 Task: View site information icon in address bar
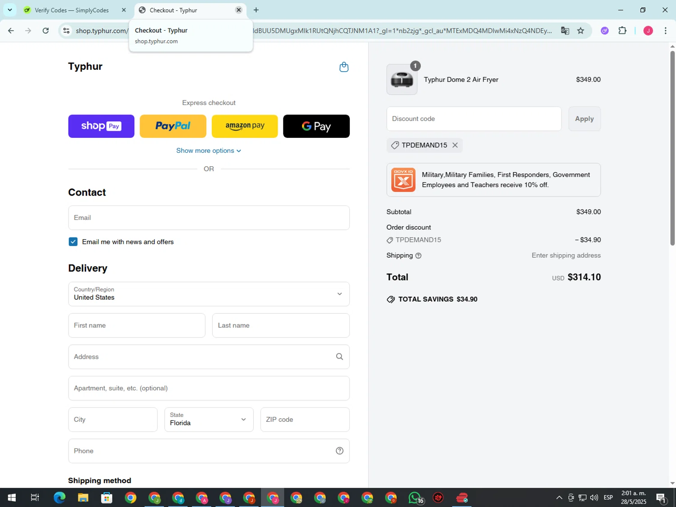pos(66,31)
